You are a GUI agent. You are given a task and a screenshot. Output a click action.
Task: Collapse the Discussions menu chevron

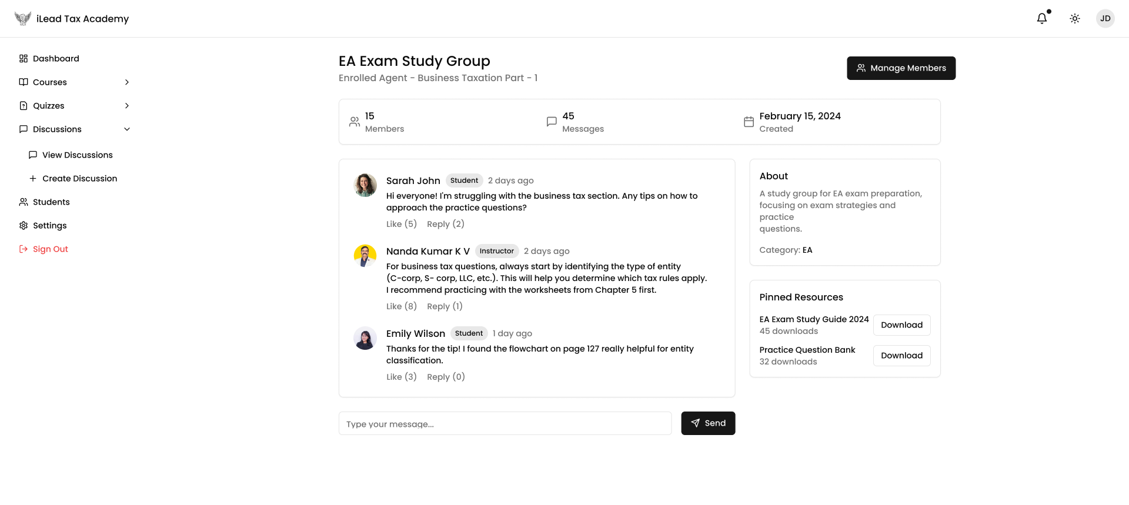pos(127,129)
